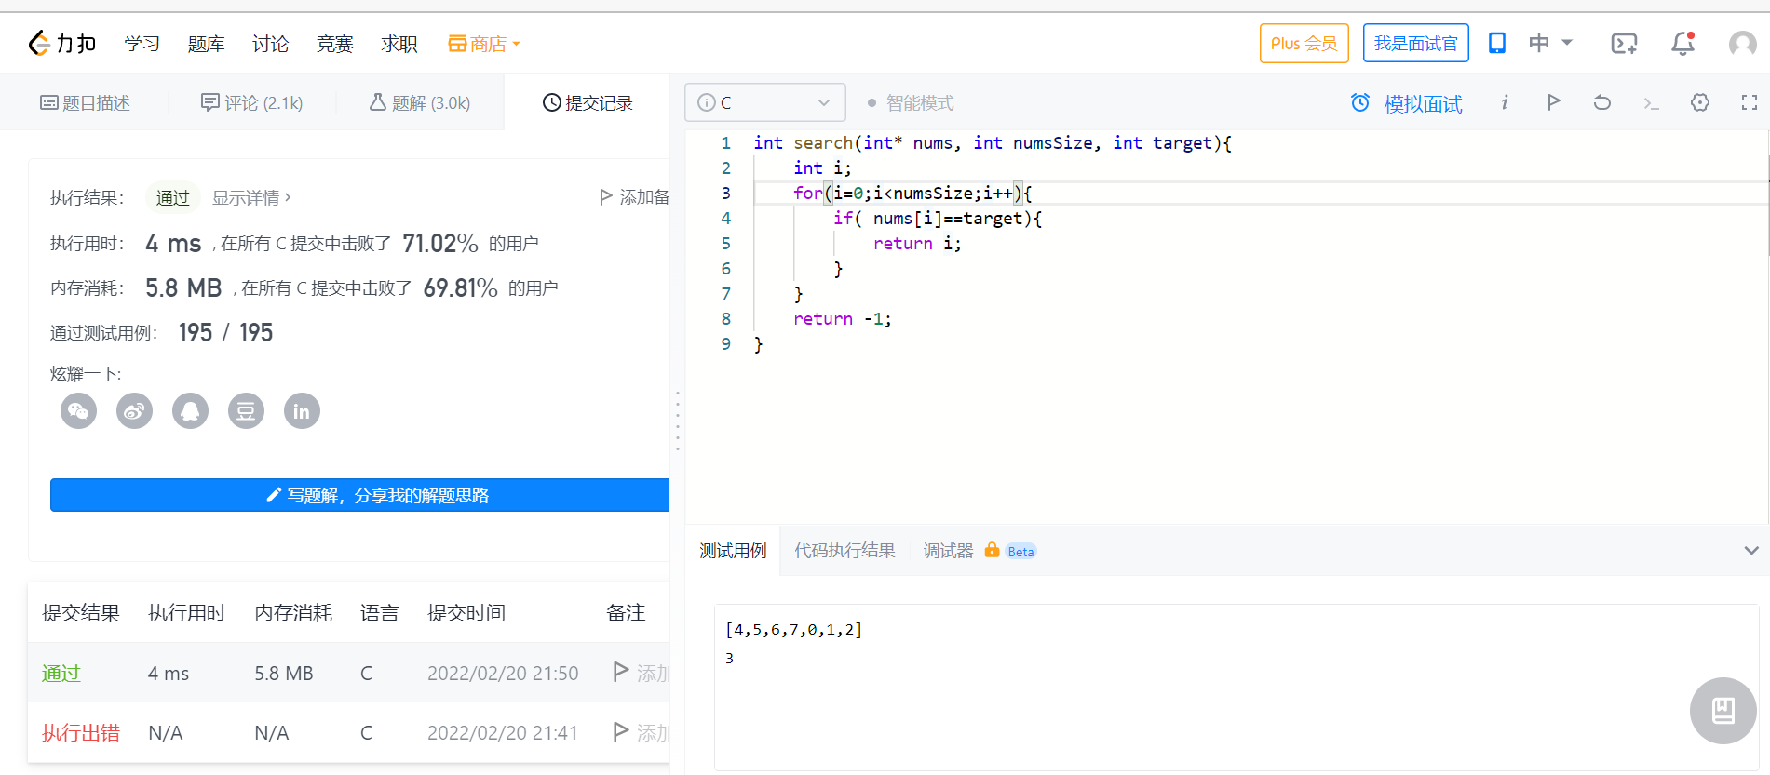Click the run code play icon
This screenshot has width=1770, height=775.
1553,102
